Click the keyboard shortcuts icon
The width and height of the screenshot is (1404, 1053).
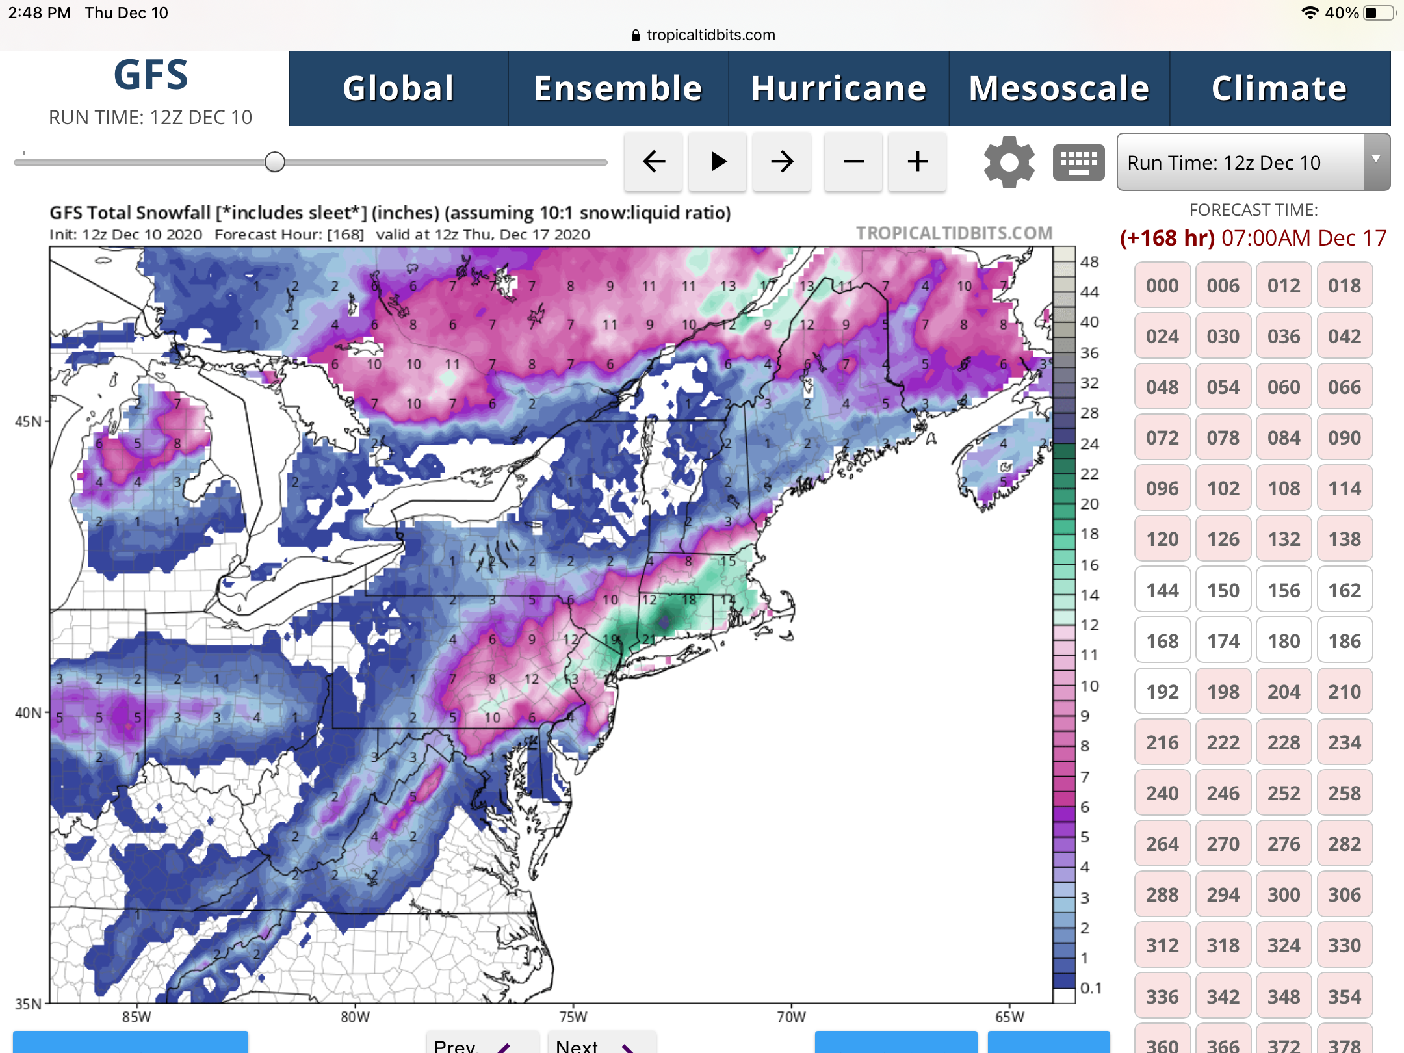pos(1078,162)
